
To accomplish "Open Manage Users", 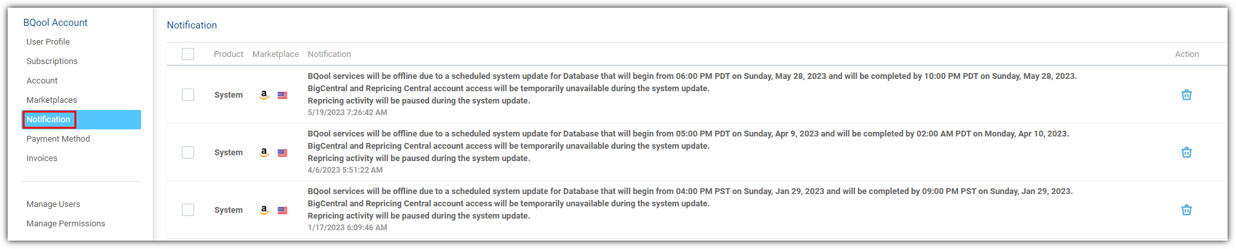I will (53, 204).
